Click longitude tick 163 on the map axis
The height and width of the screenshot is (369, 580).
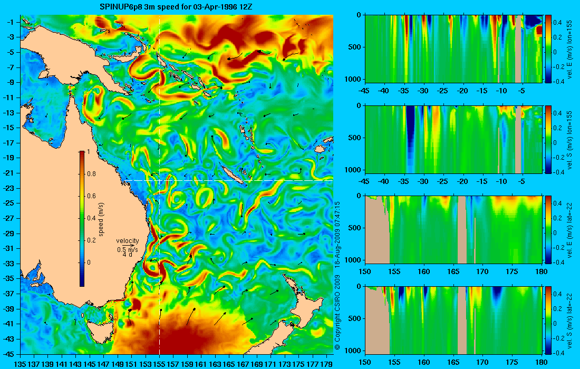coord(215,364)
